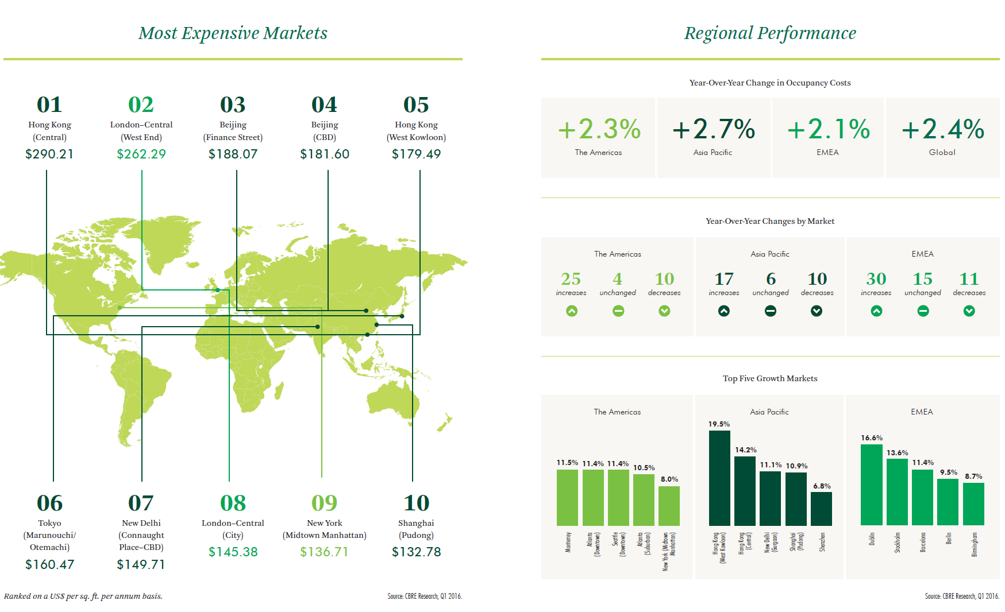Click the Asia Pacific '17' increases number
The height and width of the screenshot is (612, 1005).
(x=724, y=279)
